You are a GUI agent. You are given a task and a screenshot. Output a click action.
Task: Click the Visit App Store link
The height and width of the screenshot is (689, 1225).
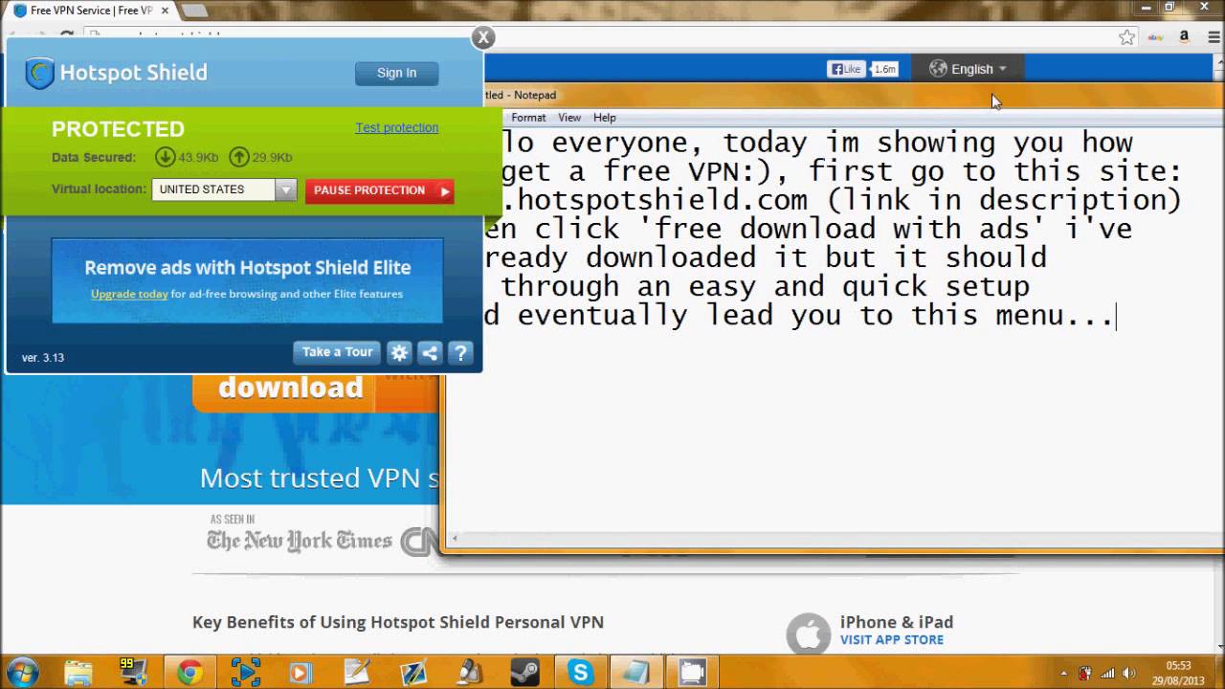coord(892,640)
